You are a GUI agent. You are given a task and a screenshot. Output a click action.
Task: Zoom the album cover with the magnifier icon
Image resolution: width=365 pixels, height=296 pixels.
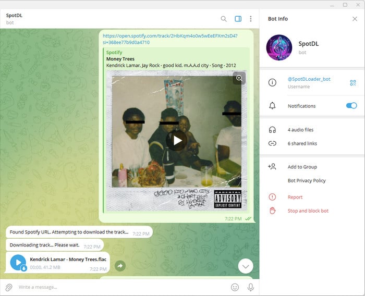tap(239, 78)
